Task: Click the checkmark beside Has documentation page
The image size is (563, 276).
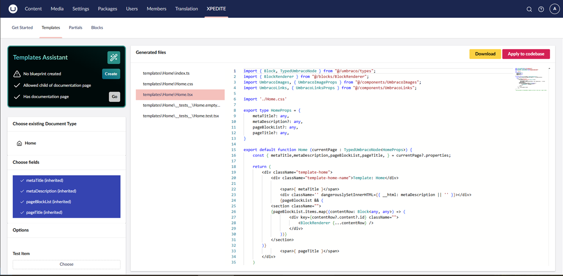Action: 17,96
